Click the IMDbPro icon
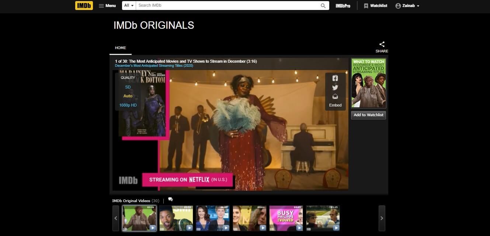This screenshot has height=236, width=490. tap(343, 6)
